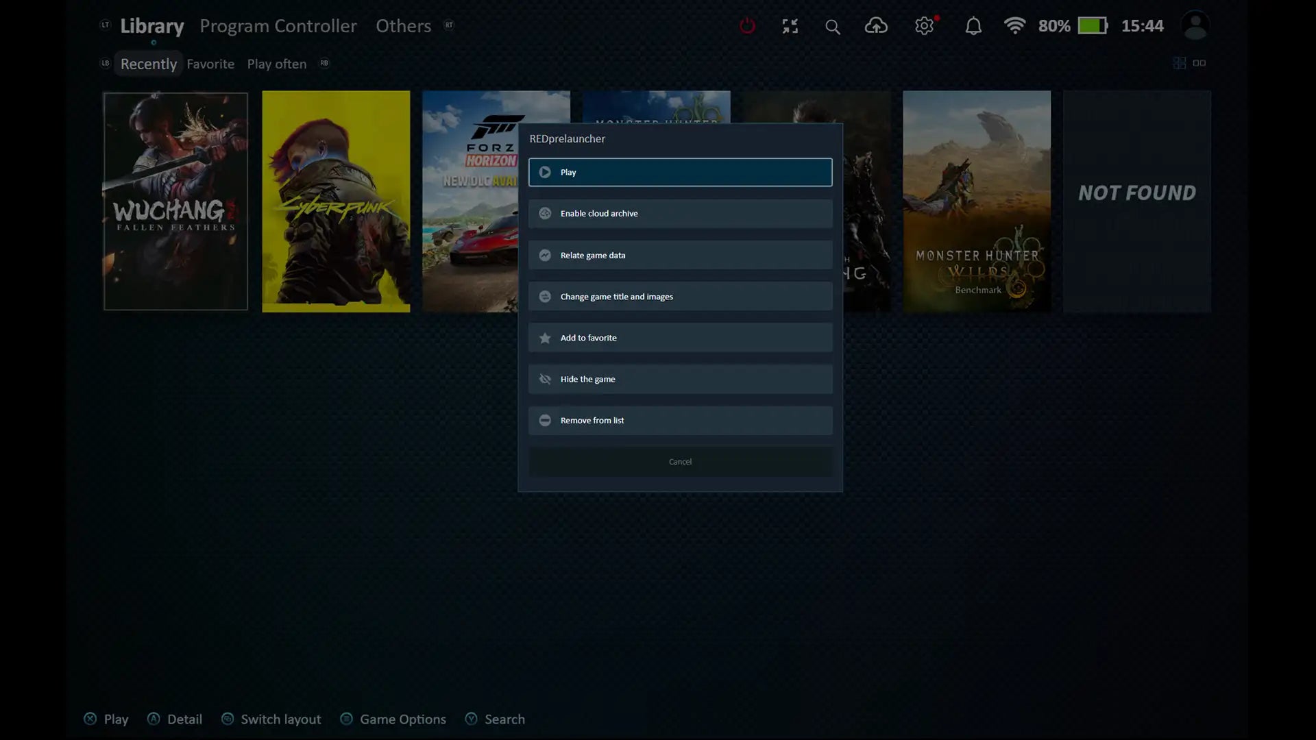This screenshot has height=740, width=1316.
Task: Open the cloud upload icon
Action: tap(876, 26)
